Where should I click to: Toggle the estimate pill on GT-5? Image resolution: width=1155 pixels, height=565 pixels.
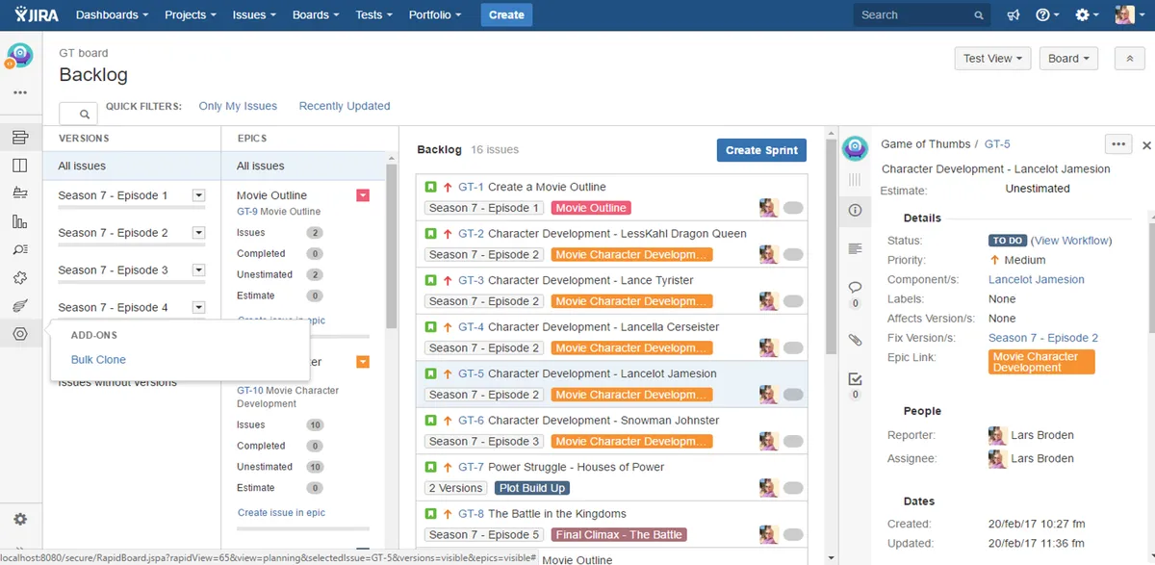pyautogui.click(x=793, y=395)
